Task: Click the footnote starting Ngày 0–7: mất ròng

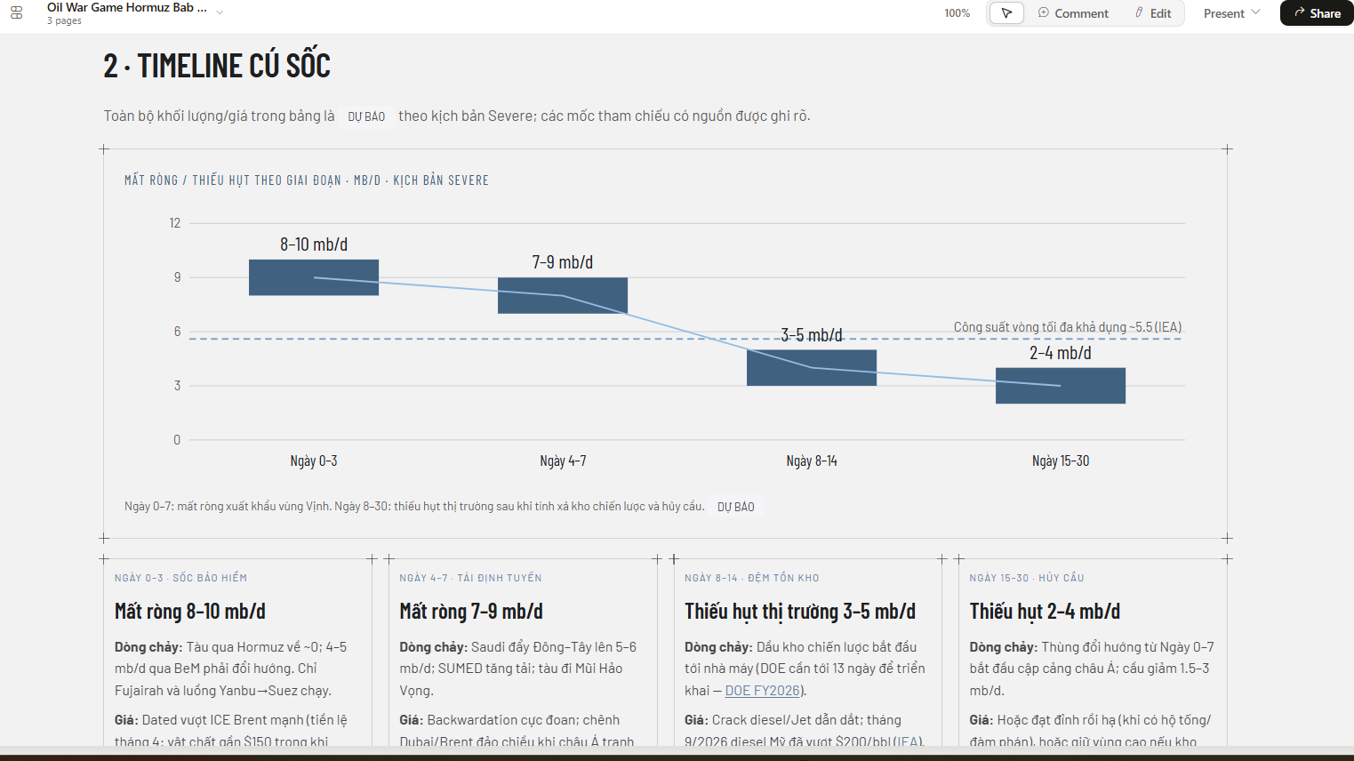Action: 414,507
